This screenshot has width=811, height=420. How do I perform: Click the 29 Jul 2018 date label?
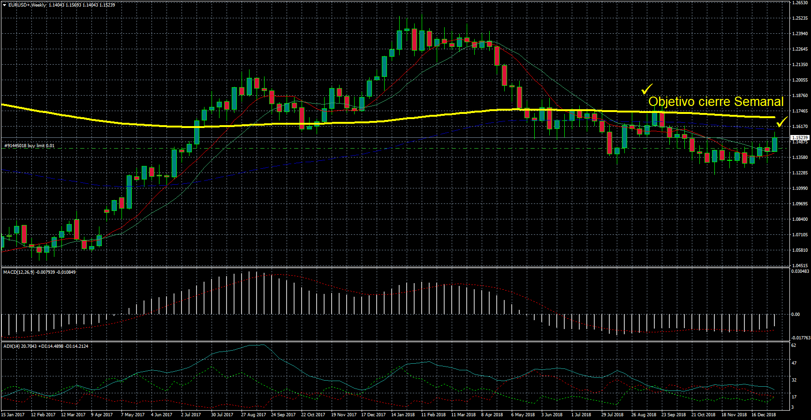(612, 414)
